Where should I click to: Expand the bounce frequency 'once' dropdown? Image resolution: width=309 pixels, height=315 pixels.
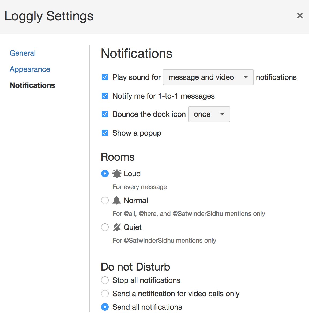[209, 114]
